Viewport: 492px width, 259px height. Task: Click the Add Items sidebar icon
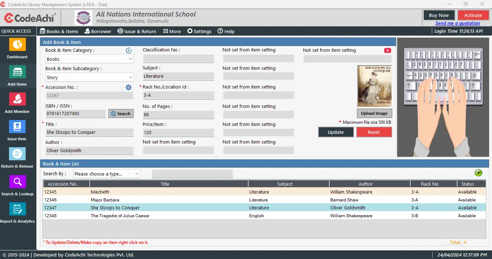tap(17, 72)
